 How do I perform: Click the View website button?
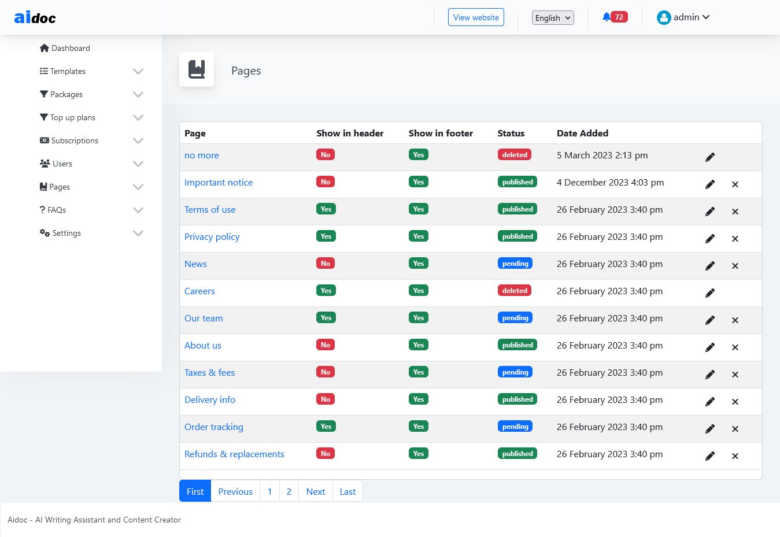pos(476,17)
